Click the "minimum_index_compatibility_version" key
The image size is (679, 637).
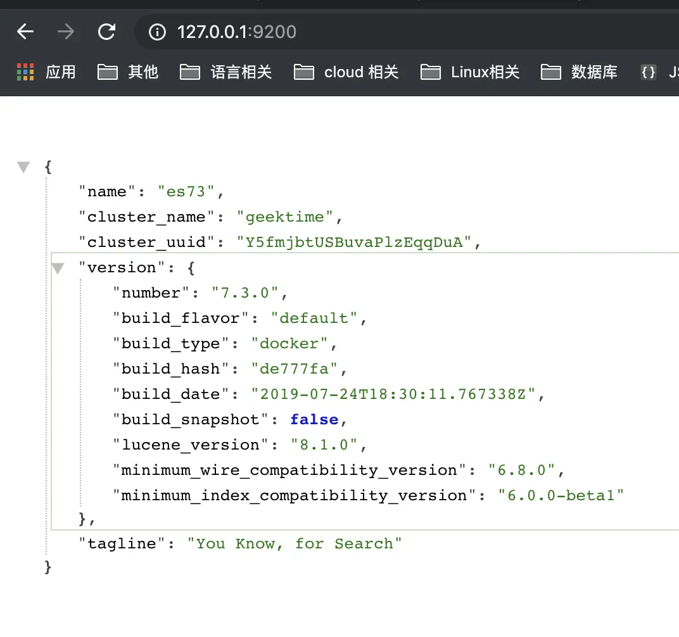294,495
